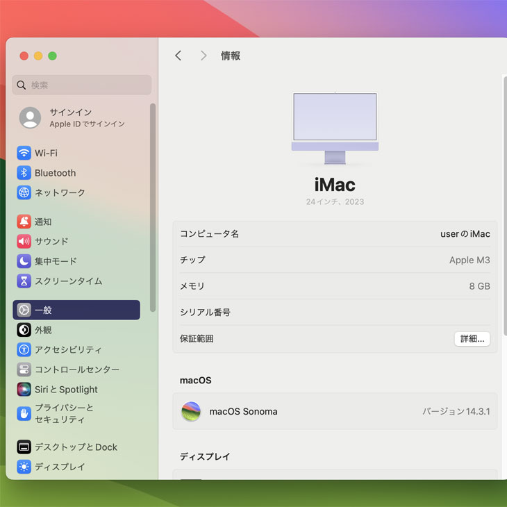Screen dimensions: 507x507
Task: Select the 'Apple M3' chip value
Action: [469, 260]
